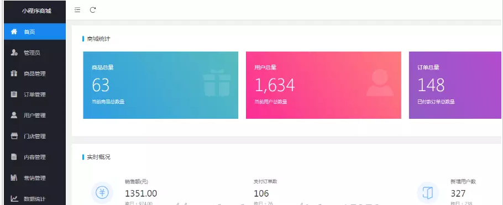Image resolution: width=503 pixels, height=205 pixels.
Task: Click the yen icon beside 销售额
Action: 102,192
